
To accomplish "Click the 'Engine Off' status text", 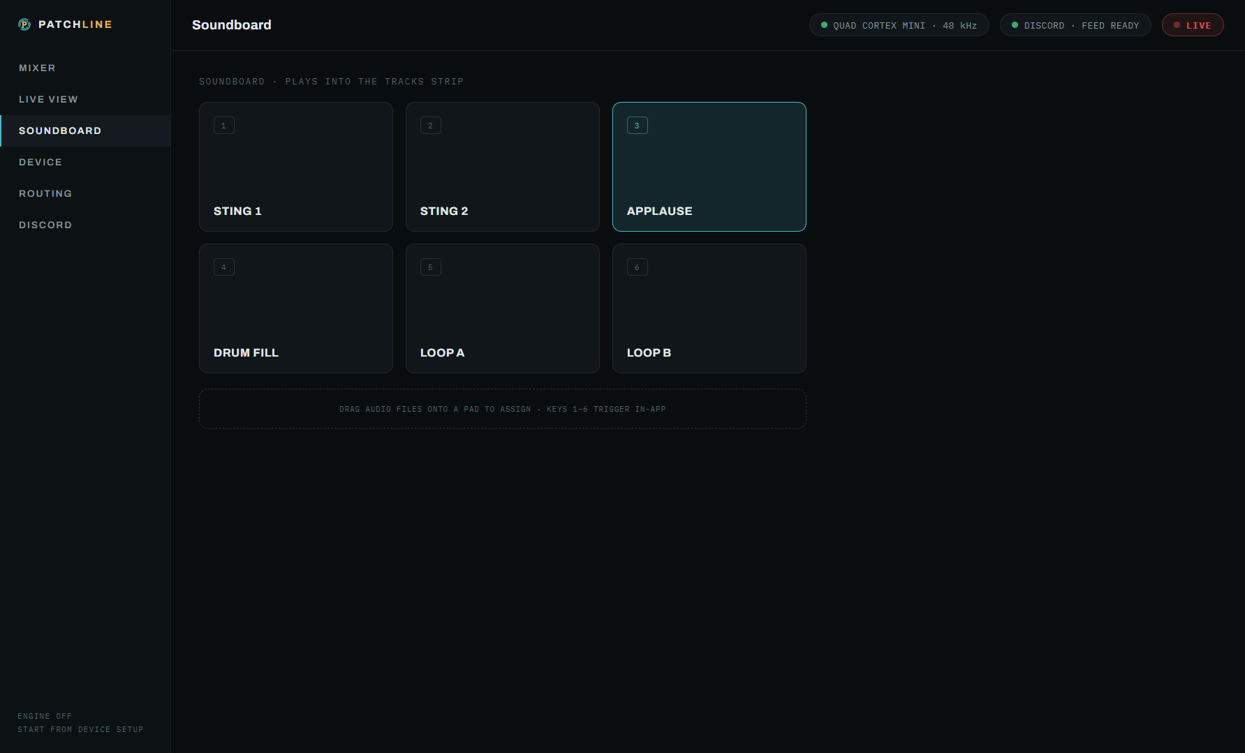I will pos(45,716).
